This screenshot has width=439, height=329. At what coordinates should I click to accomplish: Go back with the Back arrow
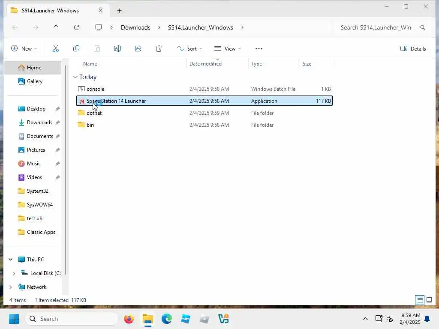[15, 27]
